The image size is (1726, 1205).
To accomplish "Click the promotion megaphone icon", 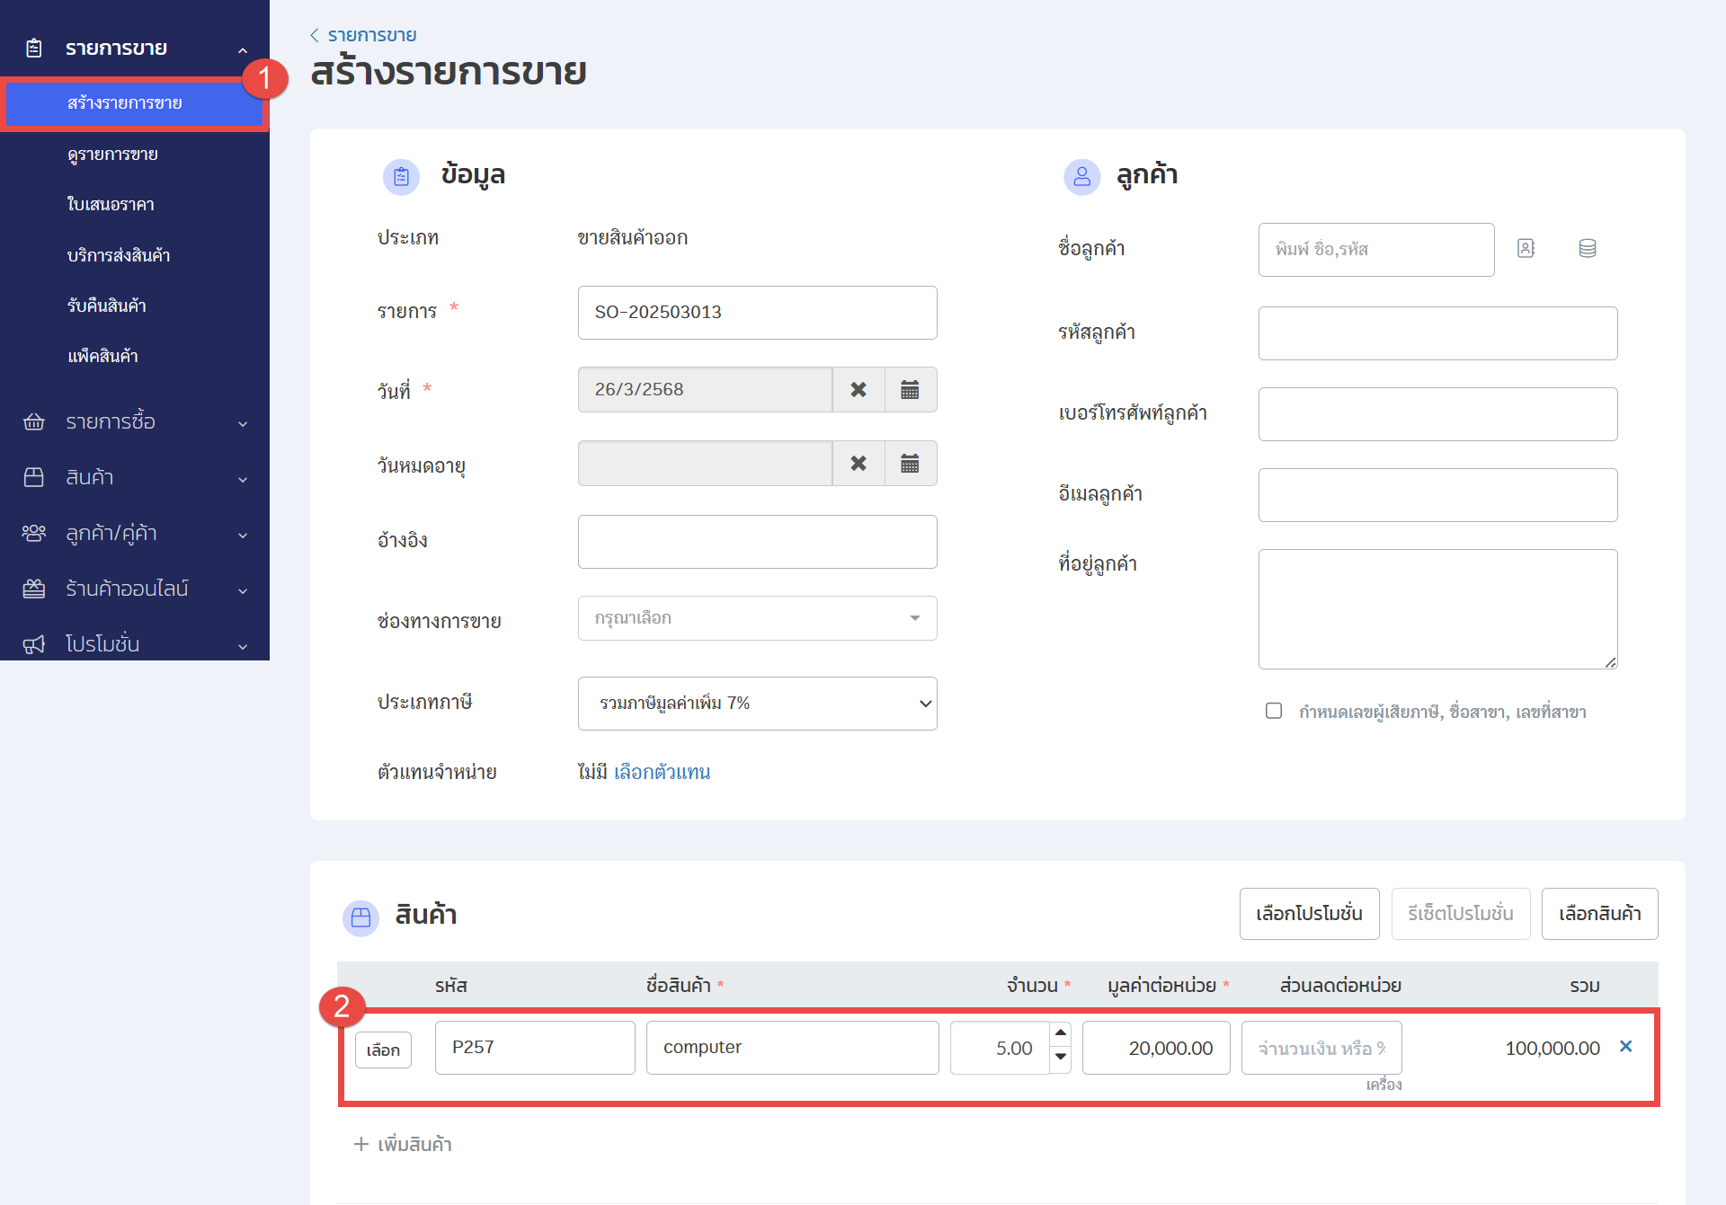I will click(34, 644).
